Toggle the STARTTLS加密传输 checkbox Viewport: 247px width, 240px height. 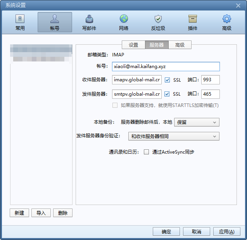(x=115, y=105)
